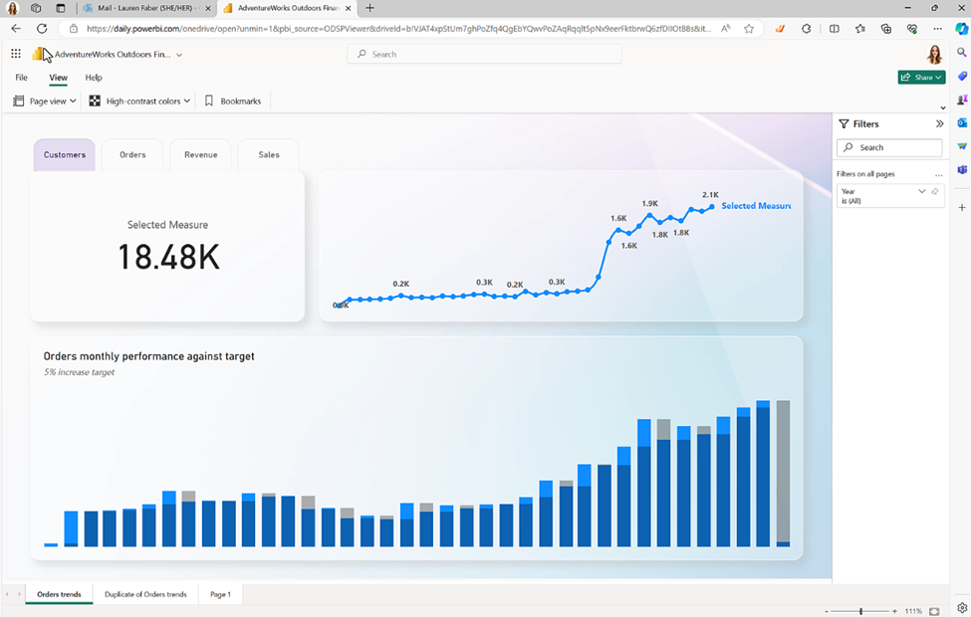Open the tab actions workspaces icon

point(36,8)
